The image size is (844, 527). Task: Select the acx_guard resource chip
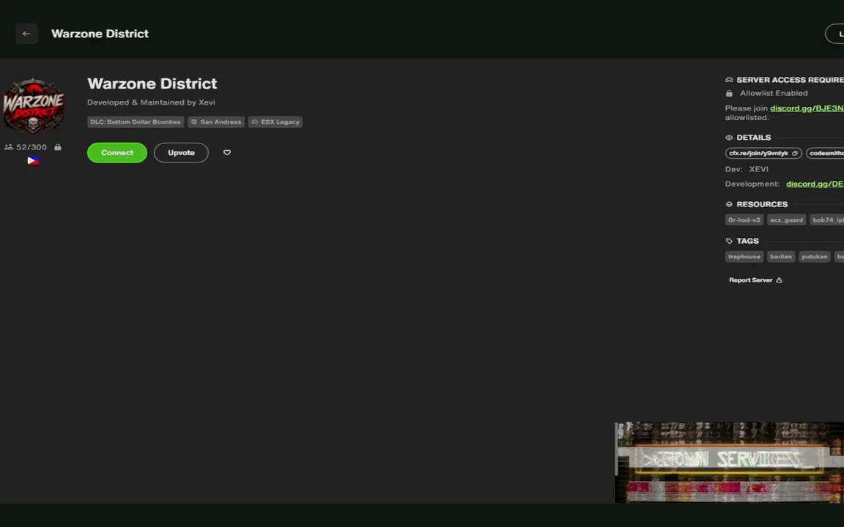coord(786,220)
